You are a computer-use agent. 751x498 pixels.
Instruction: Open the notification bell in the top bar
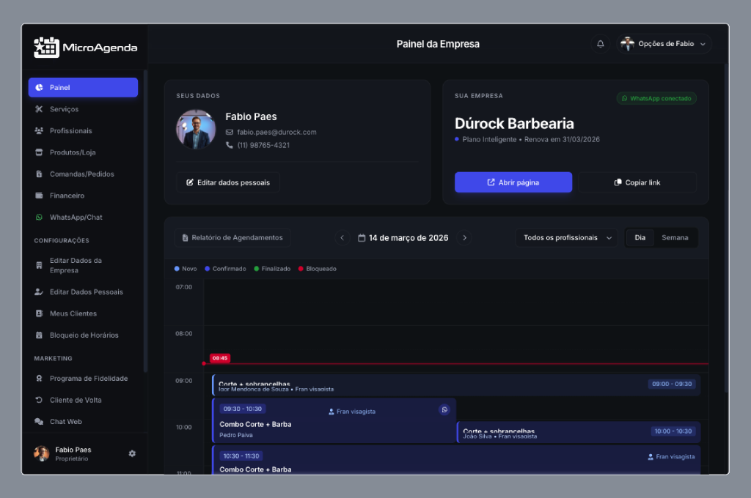point(600,43)
